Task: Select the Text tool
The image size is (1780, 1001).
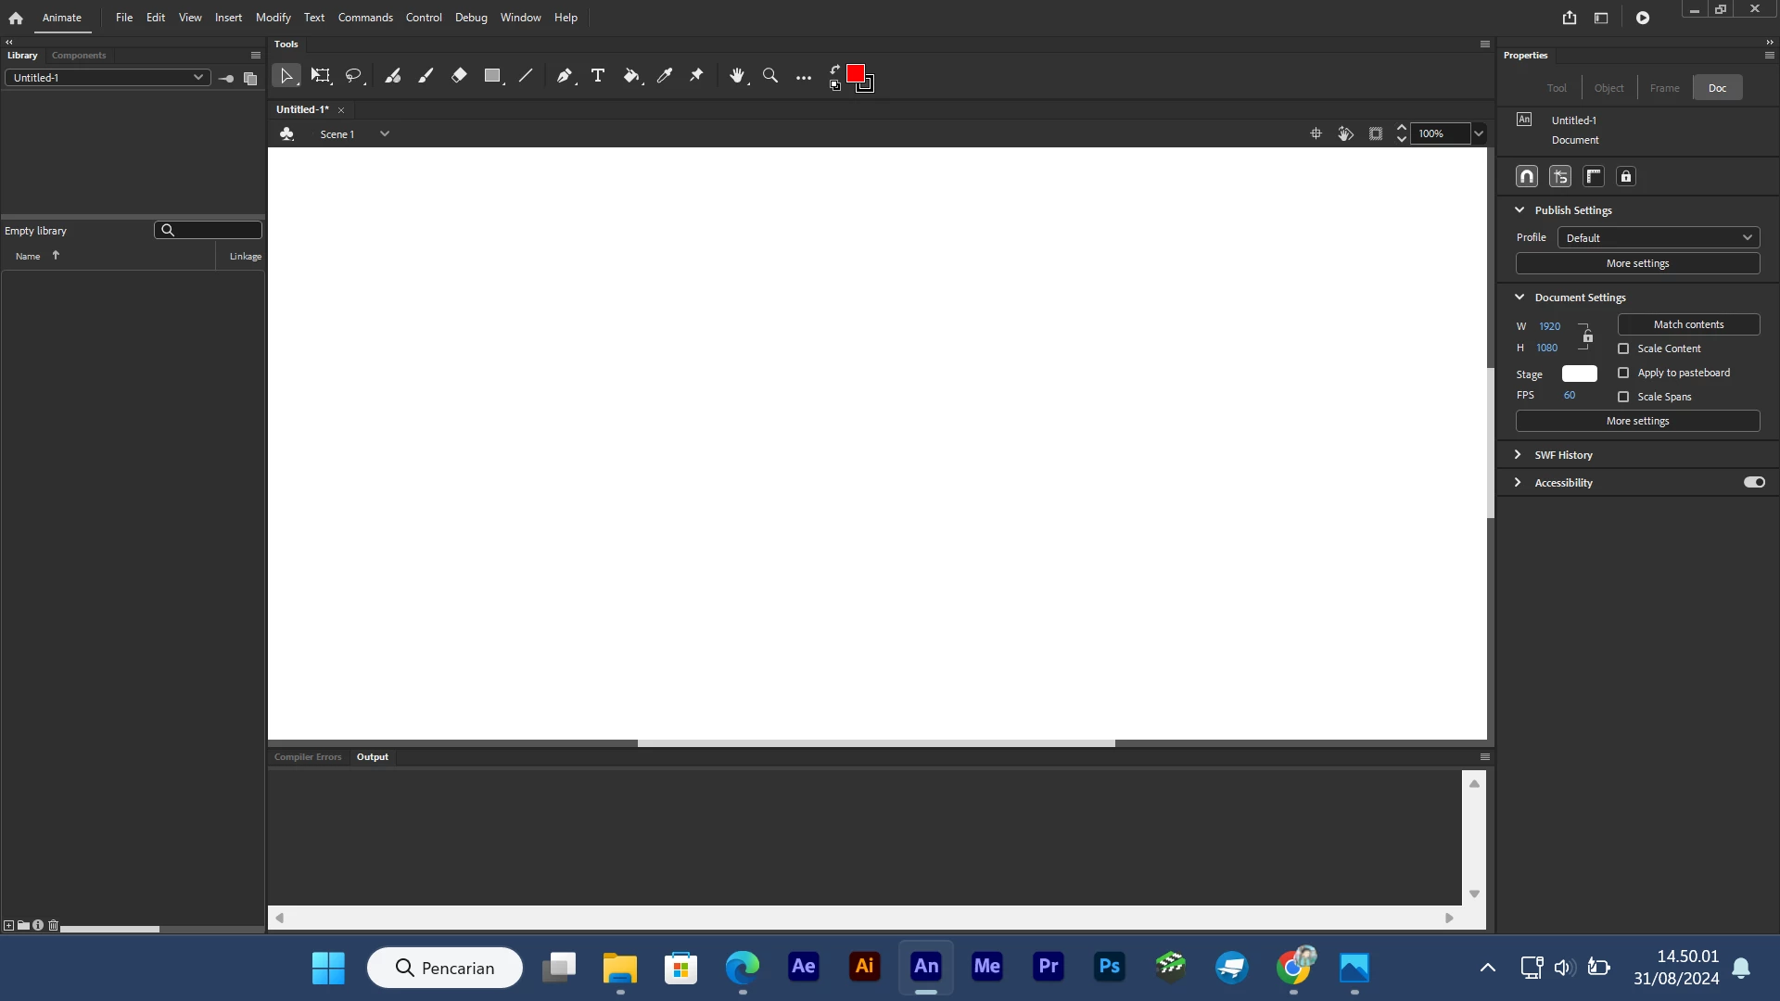Action: pyautogui.click(x=598, y=76)
